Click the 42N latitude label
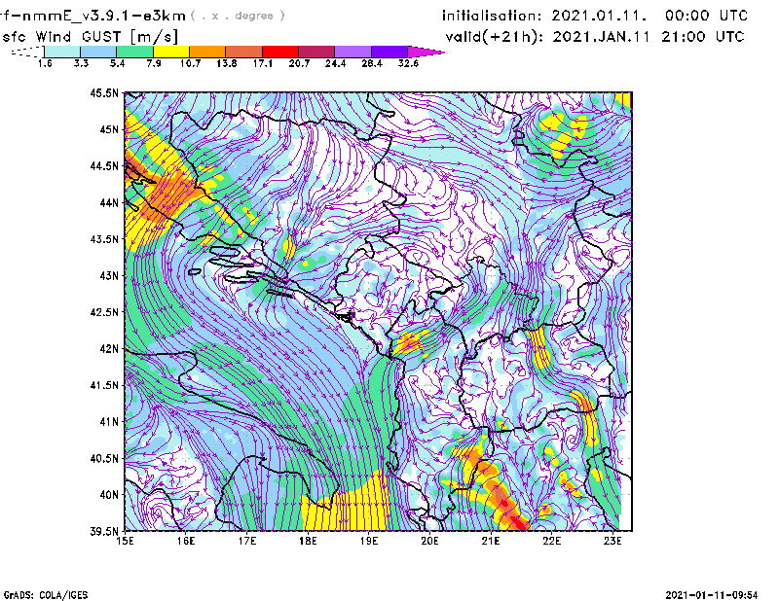Viewport: 779px width, 601px height. [x=109, y=348]
